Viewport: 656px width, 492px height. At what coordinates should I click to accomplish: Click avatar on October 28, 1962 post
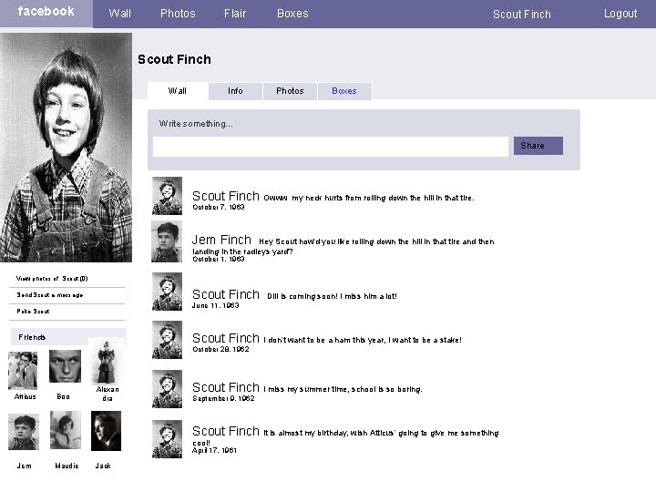click(x=167, y=340)
